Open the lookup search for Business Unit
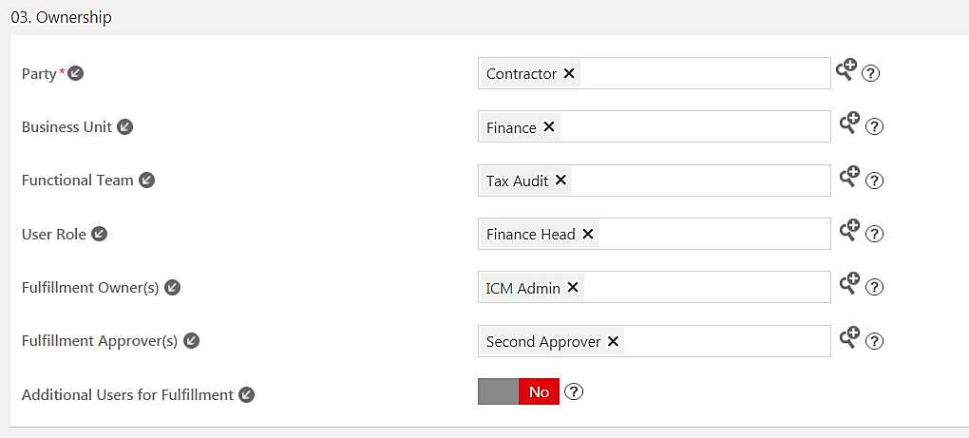This screenshot has height=438, width=969. tap(849, 123)
